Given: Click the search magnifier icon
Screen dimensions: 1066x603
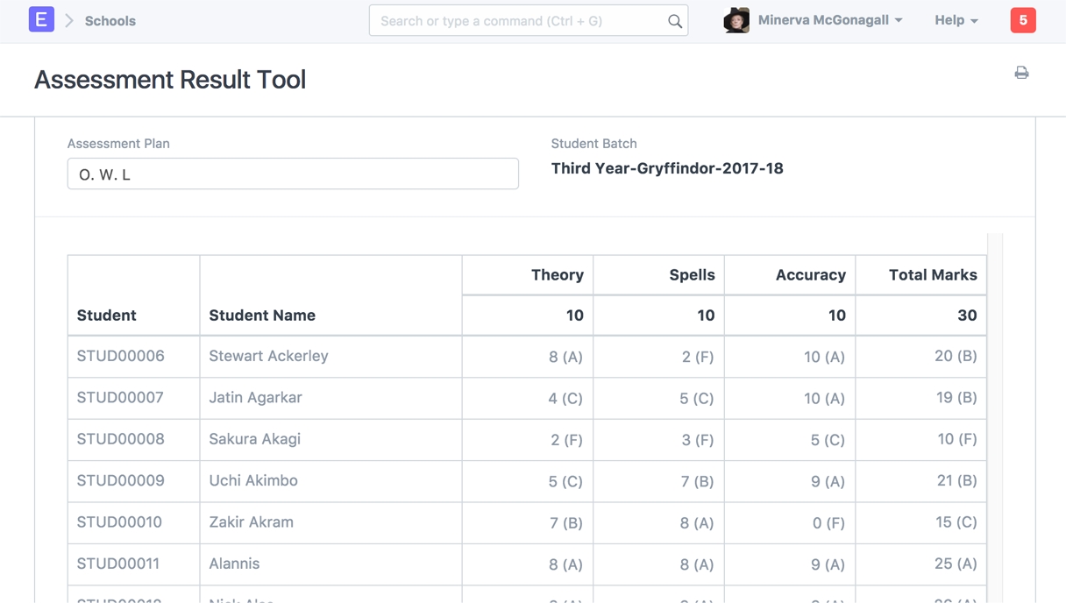Looking at the screenshot, I should (674, 21).
